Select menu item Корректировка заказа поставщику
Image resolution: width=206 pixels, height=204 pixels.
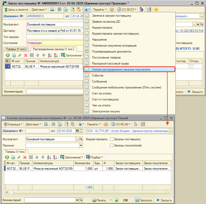[x=116, y=34]
